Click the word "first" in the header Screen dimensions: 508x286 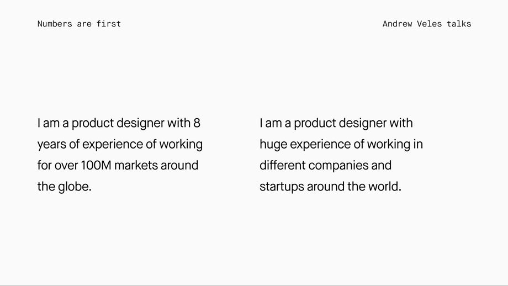[109, 24]
